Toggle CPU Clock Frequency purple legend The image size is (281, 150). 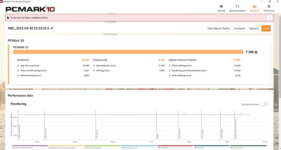point(30,146)
